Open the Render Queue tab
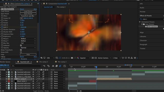Image resolution: width=164 pixels, height=92 pixels. [5, 62]
